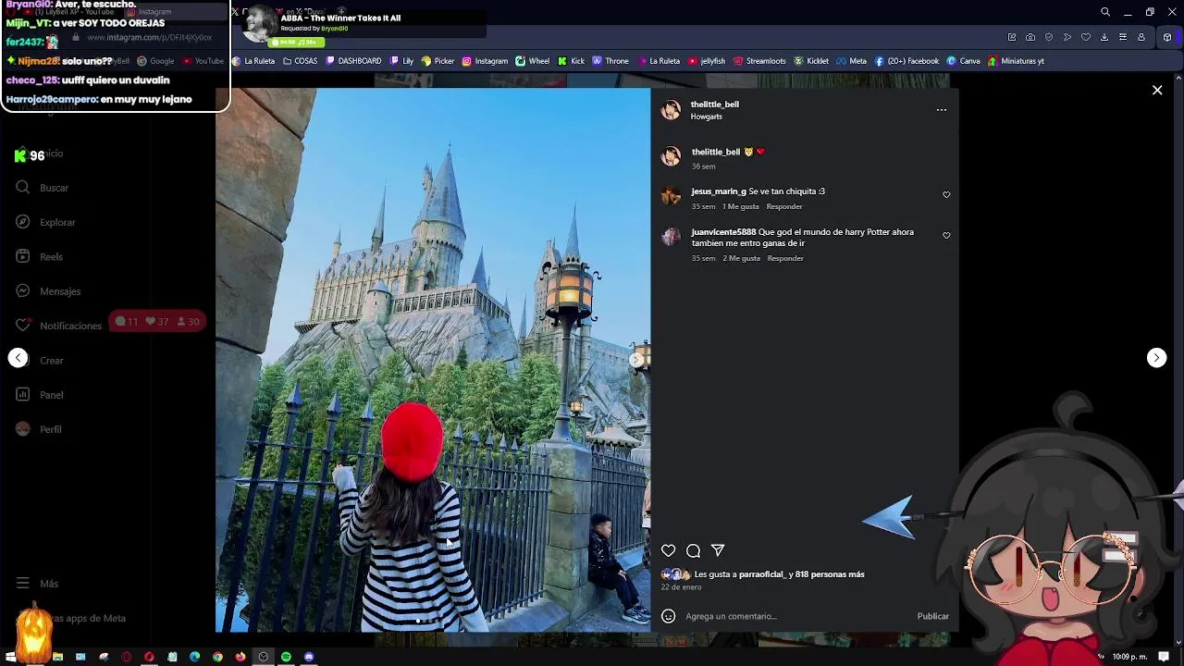
Task: Go to the next post arrow
Action: (x=1156, y=358)
